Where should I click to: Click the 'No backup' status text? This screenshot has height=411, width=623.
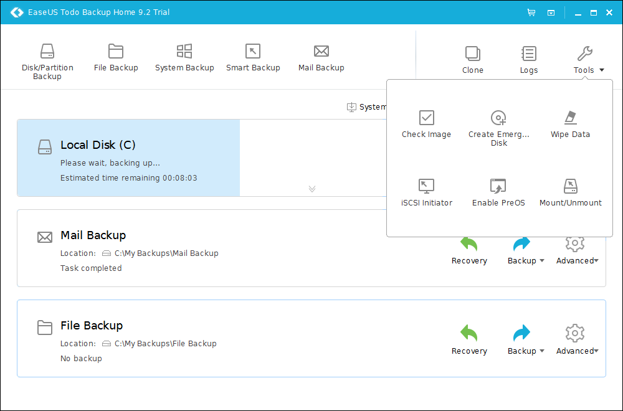81,358
